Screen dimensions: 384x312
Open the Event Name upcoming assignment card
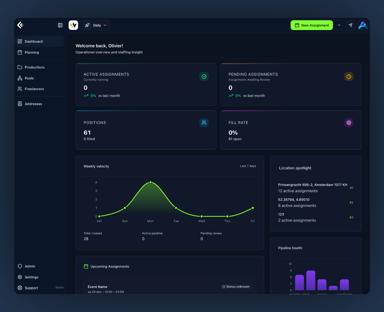click(170, 289)
